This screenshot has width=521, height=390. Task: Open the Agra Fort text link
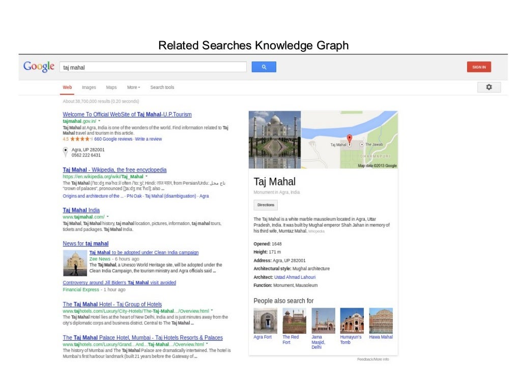[263, 337]
